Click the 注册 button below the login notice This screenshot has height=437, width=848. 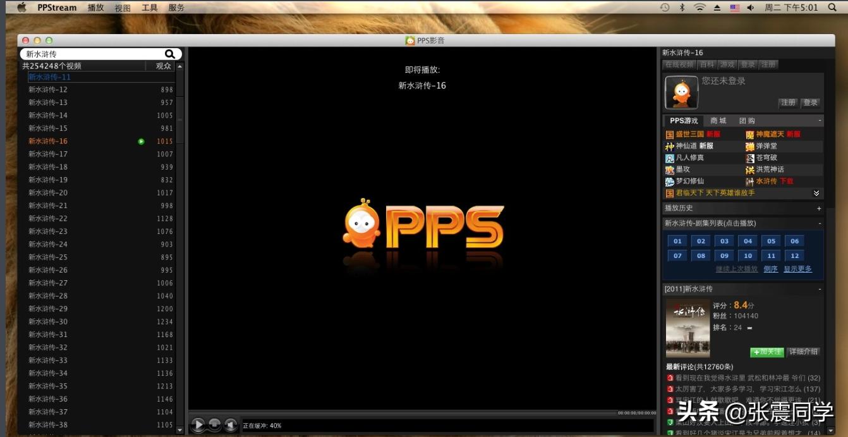click(788, 102)
